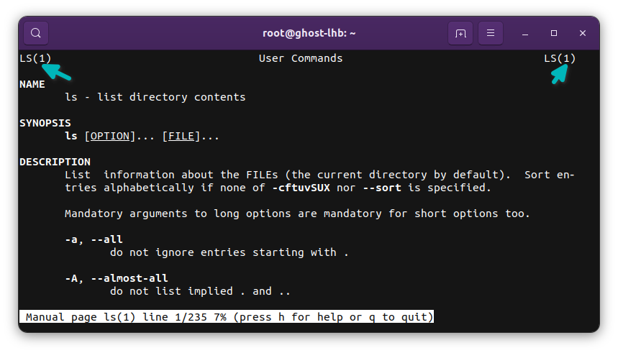Click the Manual page status line
This screenshot has height=353, width=618.
[227, 317]
